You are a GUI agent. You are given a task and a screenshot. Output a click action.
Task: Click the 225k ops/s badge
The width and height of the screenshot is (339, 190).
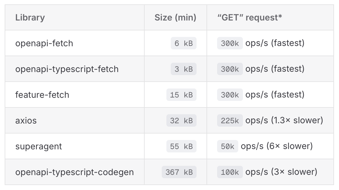[x=230, y=120]
